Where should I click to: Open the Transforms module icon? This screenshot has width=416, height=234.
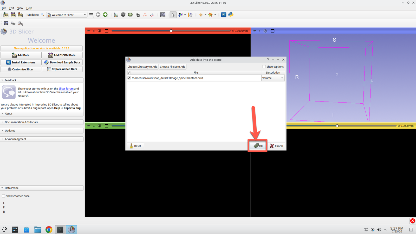[x=138, y=15]
